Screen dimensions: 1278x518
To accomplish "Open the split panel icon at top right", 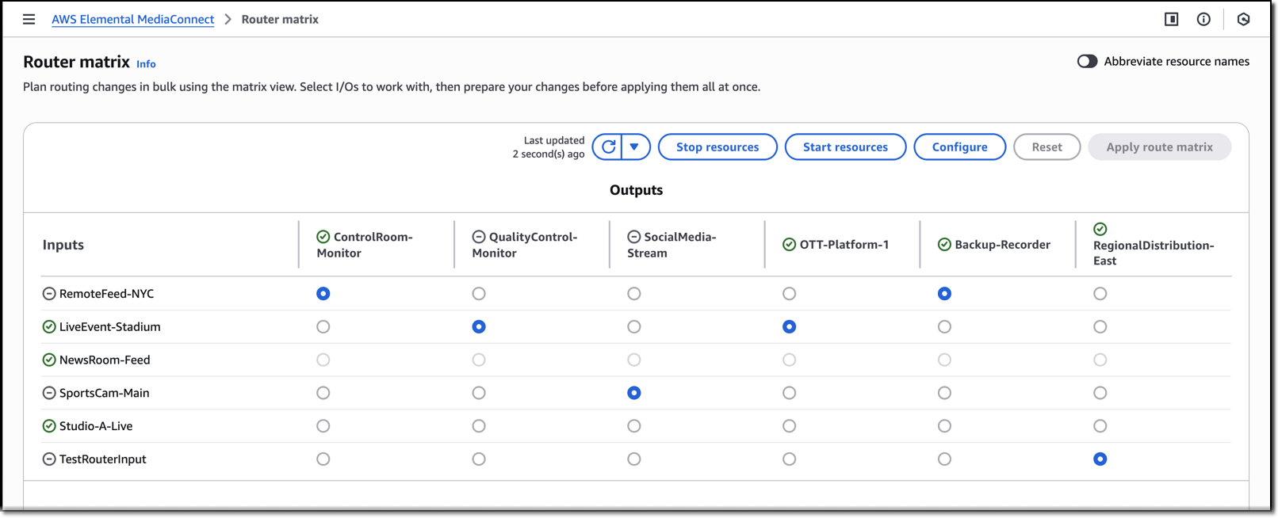I will 1171,19.
